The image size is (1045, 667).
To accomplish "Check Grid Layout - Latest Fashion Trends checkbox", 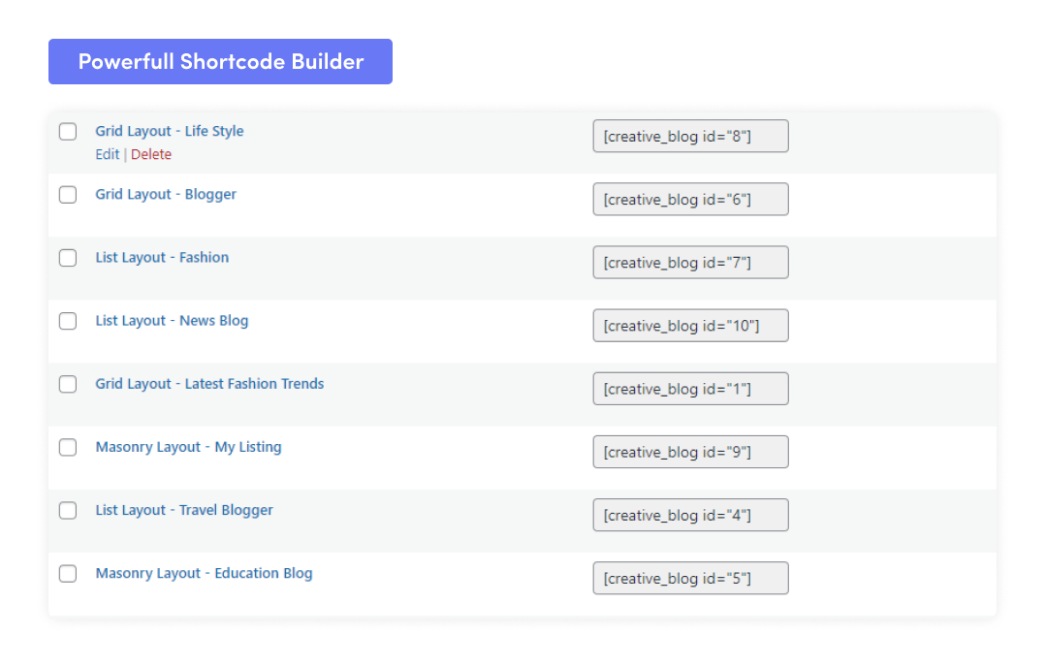I will pos(68,384).
